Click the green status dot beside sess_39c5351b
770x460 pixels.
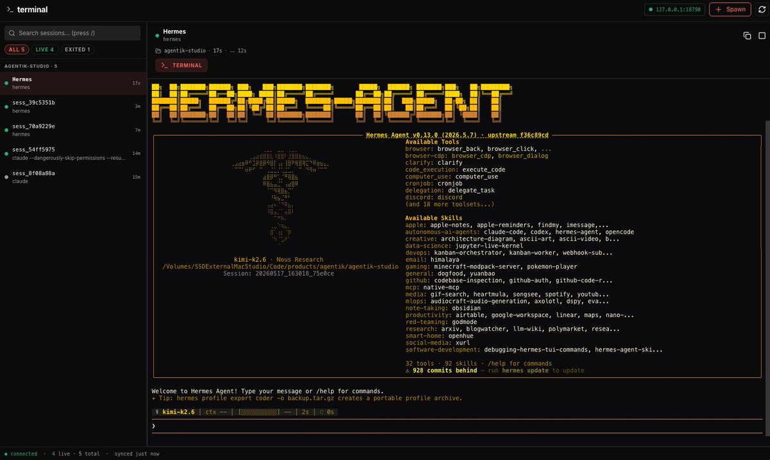coord(6,106)
